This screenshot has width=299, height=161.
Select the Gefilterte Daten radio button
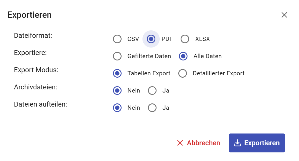pos(117,56)
